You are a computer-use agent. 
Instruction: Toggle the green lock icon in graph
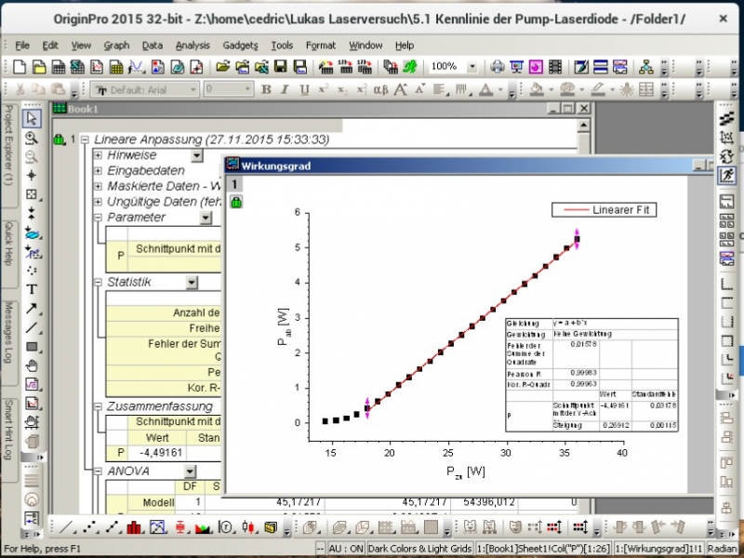coord(236,202)
